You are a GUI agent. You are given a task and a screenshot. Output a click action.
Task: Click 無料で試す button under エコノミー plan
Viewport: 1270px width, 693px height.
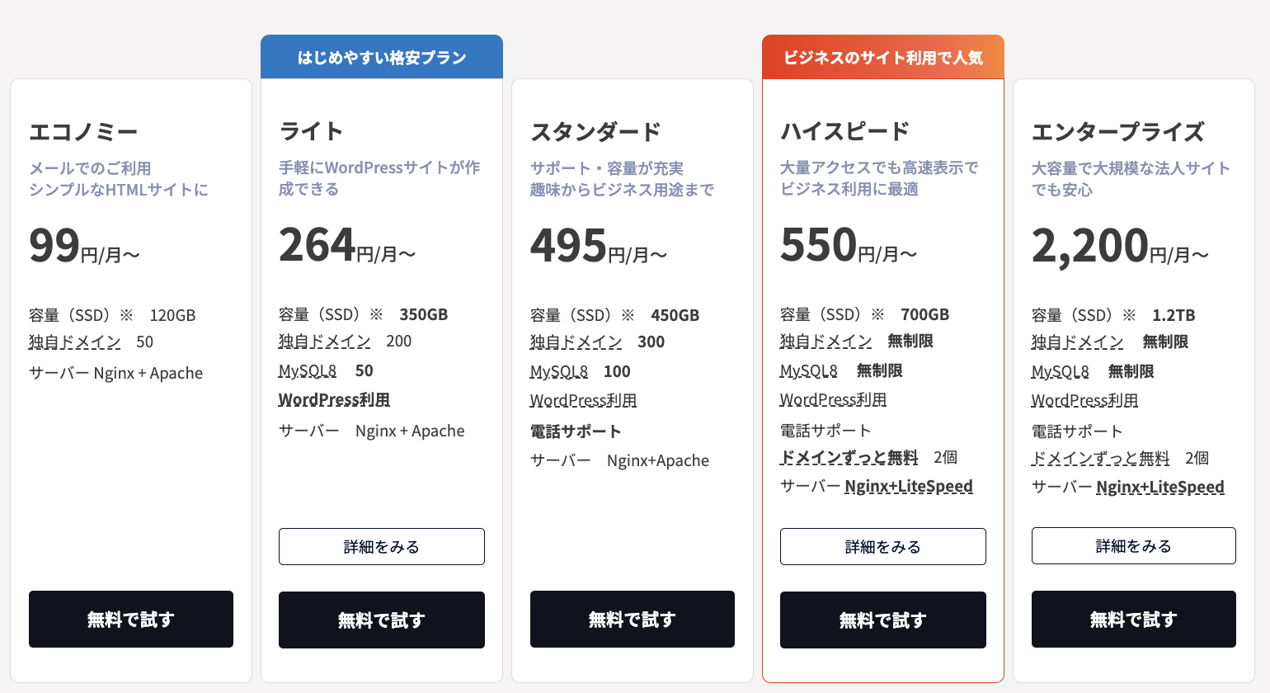pos(131,619)
